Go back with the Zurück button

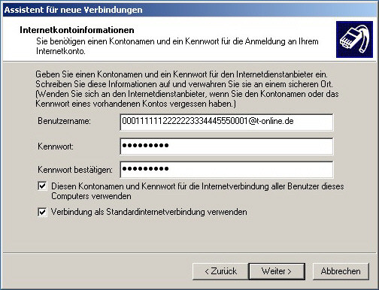coord(220,271)
